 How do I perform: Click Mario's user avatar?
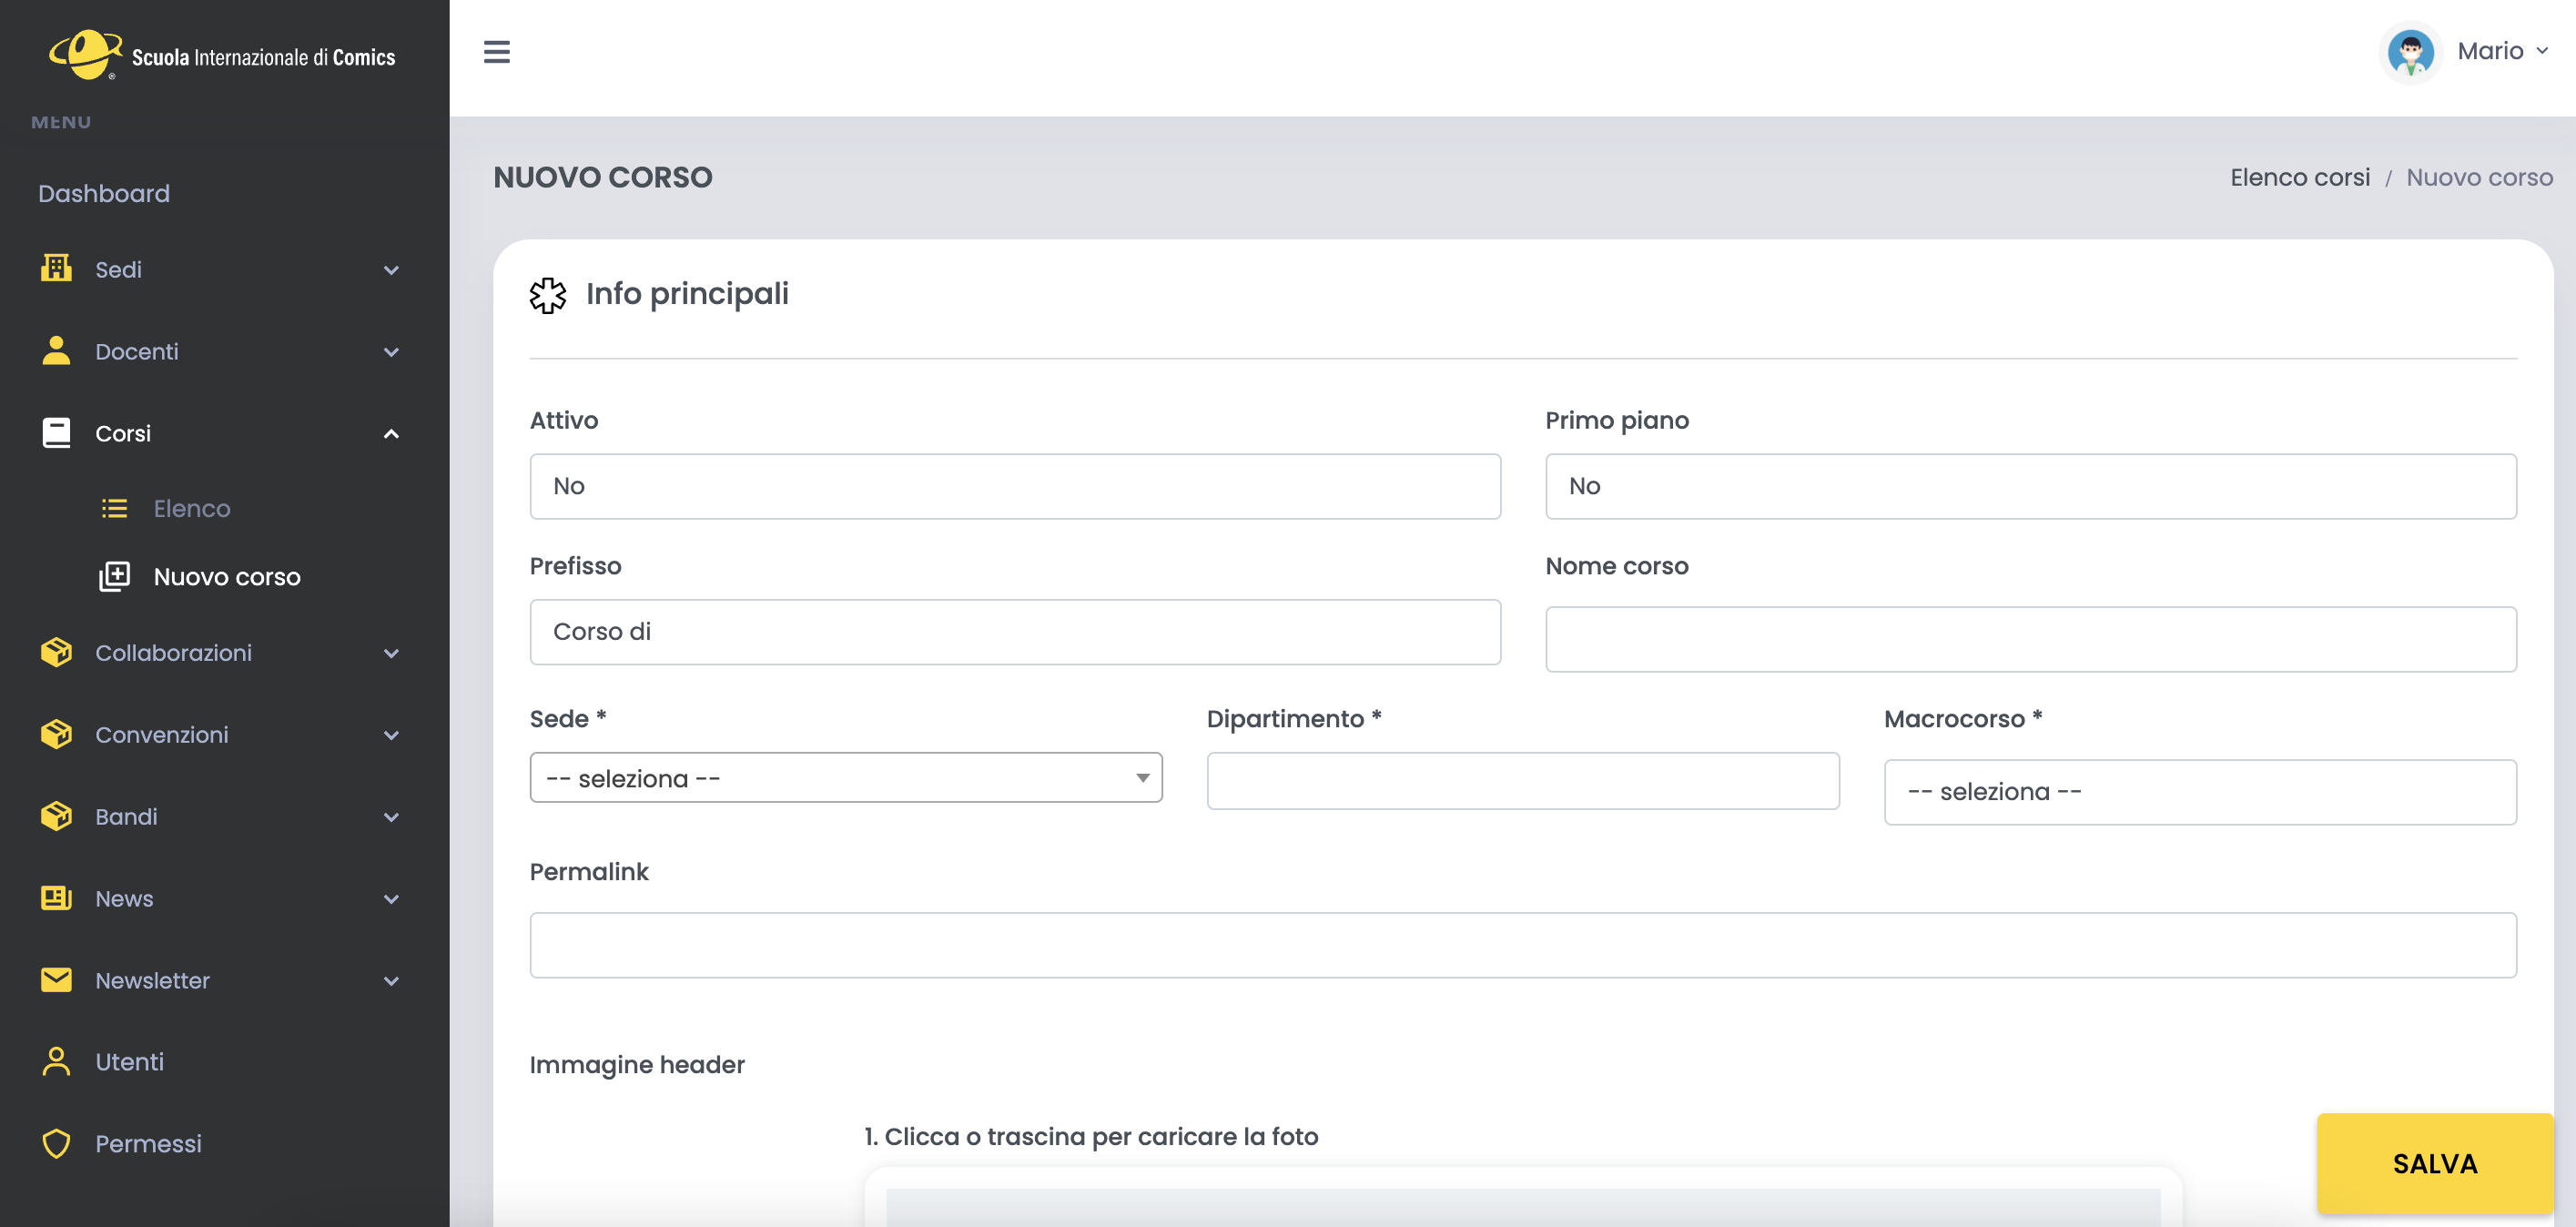(2411, 52)
